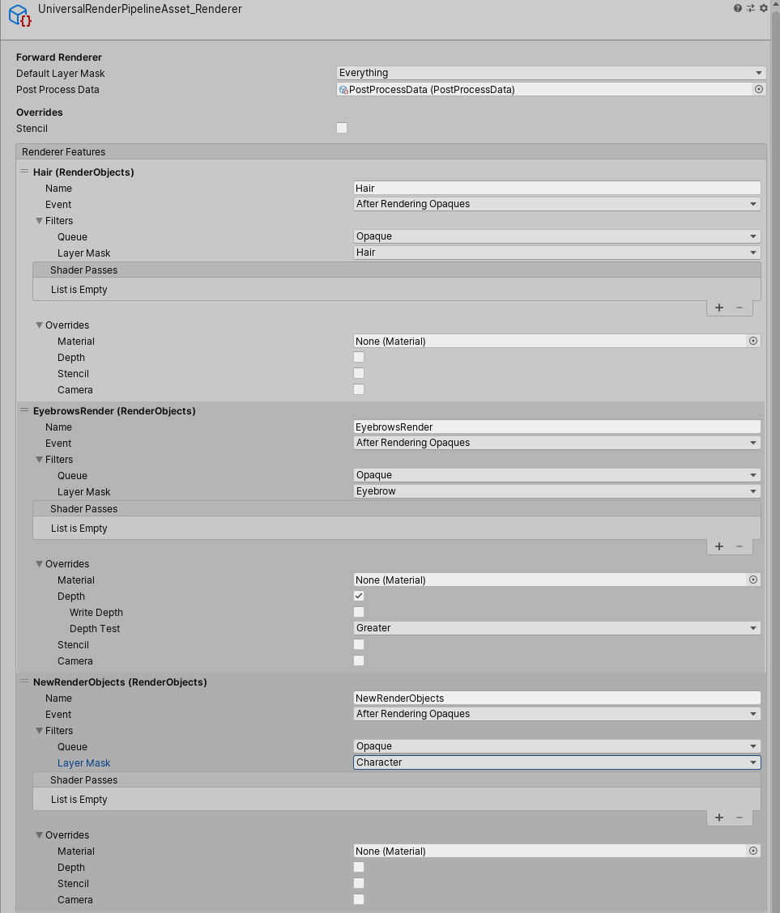This screenshot has height=913, width=780.
Task: Enable Stencil override for Hair feature
Action: 359,373
